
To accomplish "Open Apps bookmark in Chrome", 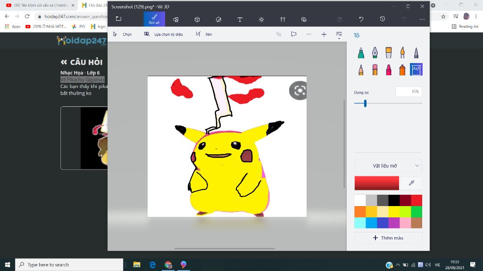I will click(13, 26).
